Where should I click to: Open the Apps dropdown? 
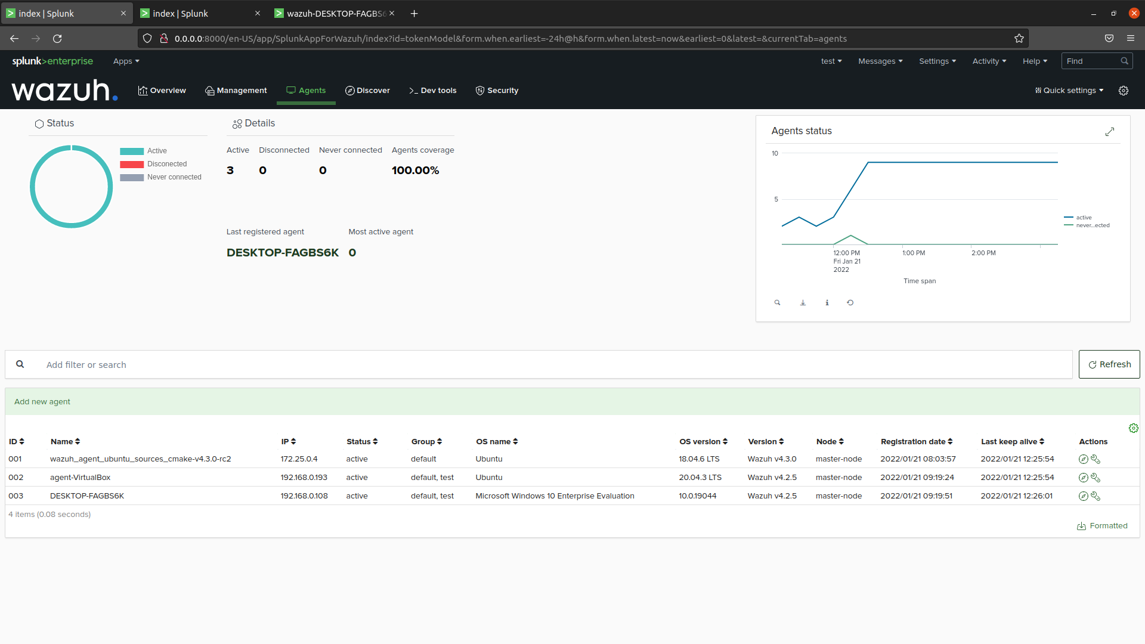pos(126,61)
